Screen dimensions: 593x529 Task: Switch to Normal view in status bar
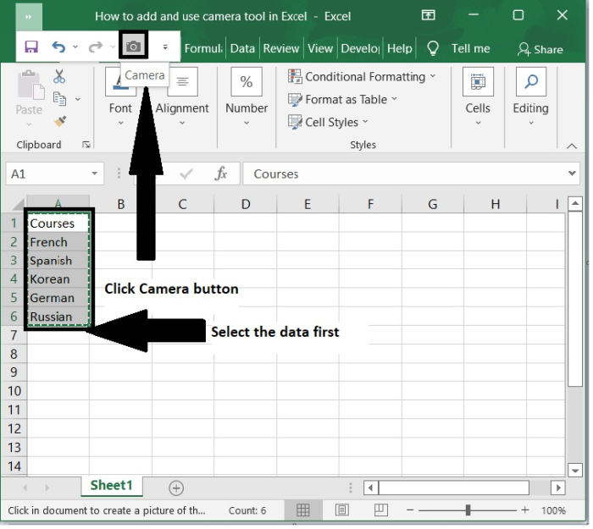point(302,510)
